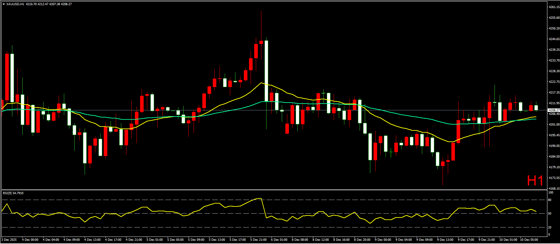Click the large red H1 timeframe label
This screenshot has height=244, width=560.
(x=535, y=181)
